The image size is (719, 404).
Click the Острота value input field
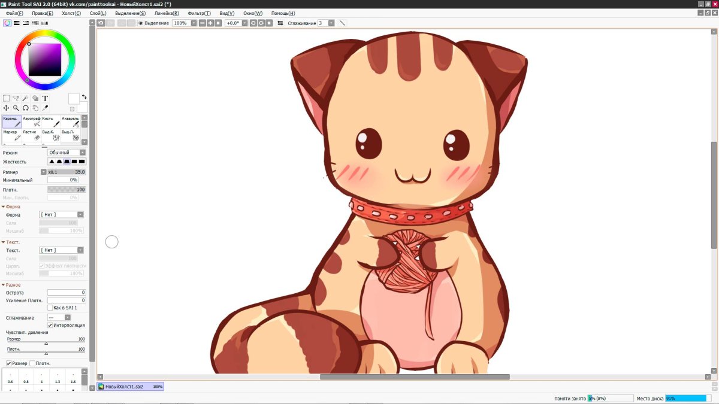[x=67, y=293]
